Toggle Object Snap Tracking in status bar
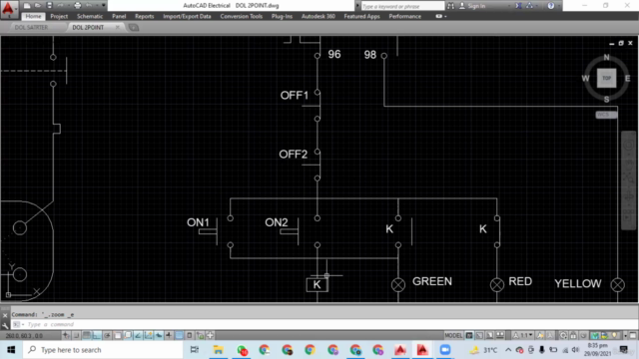 click(138, 335)
